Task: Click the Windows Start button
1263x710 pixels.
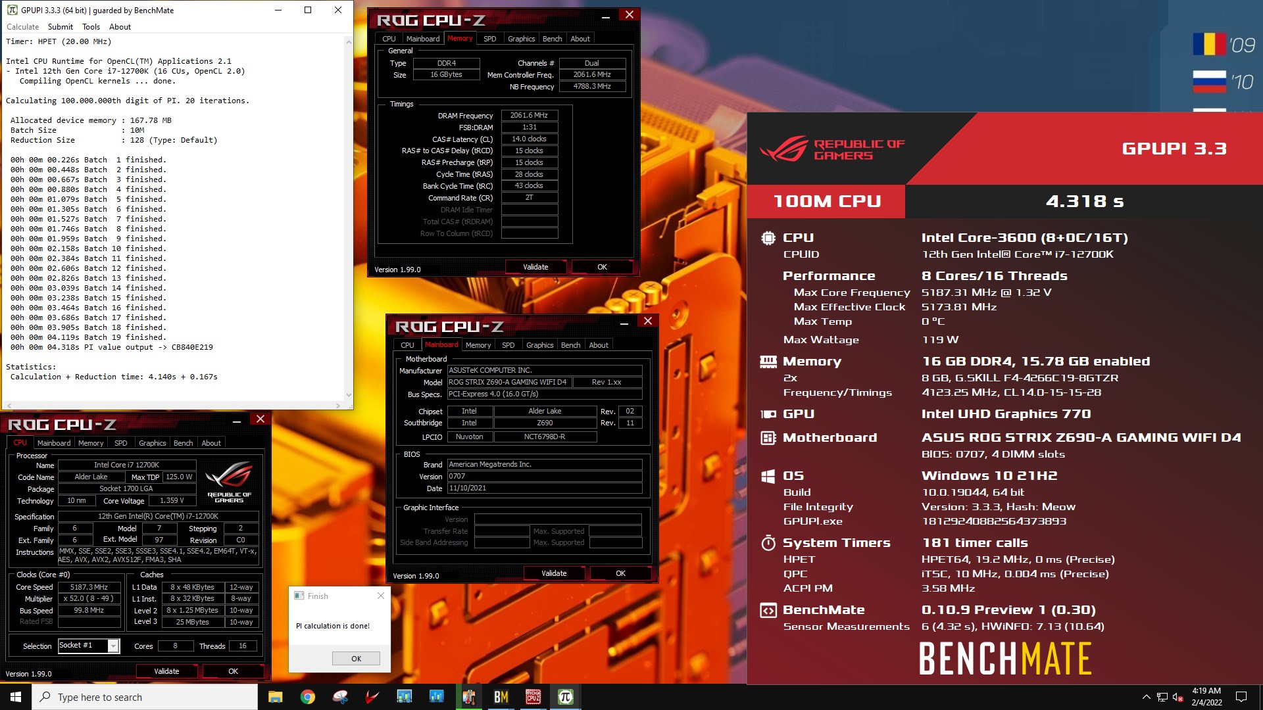Action: (16, 697)
